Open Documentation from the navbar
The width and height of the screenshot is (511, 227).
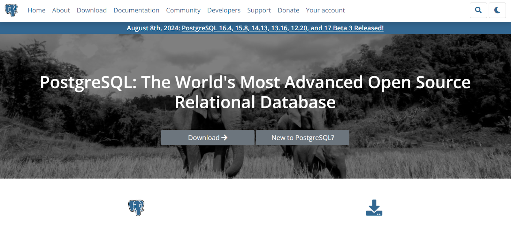pos(136,10)
